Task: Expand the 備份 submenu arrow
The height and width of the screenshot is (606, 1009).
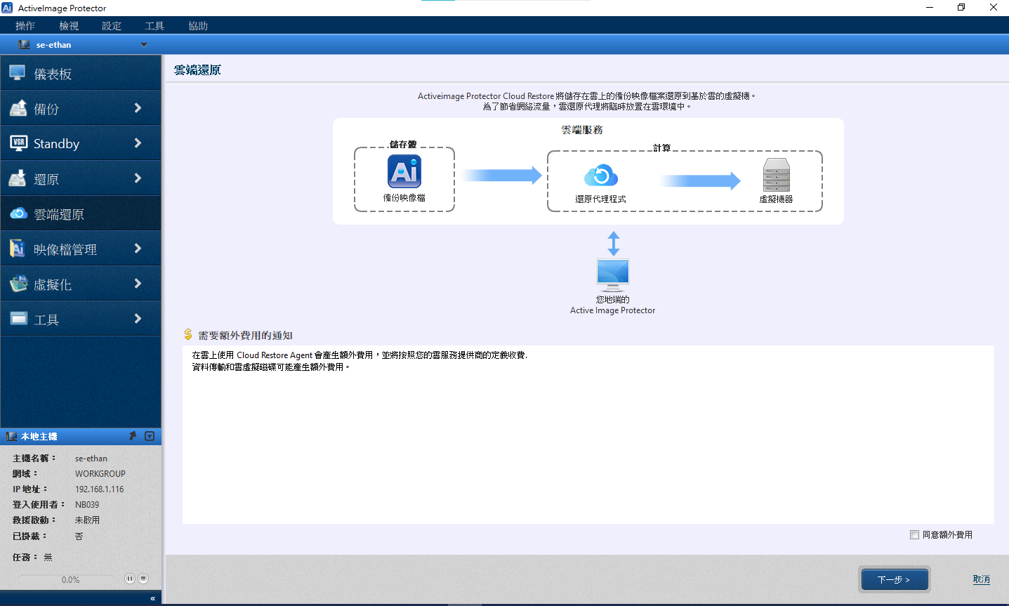Action: tap(138, 108)
